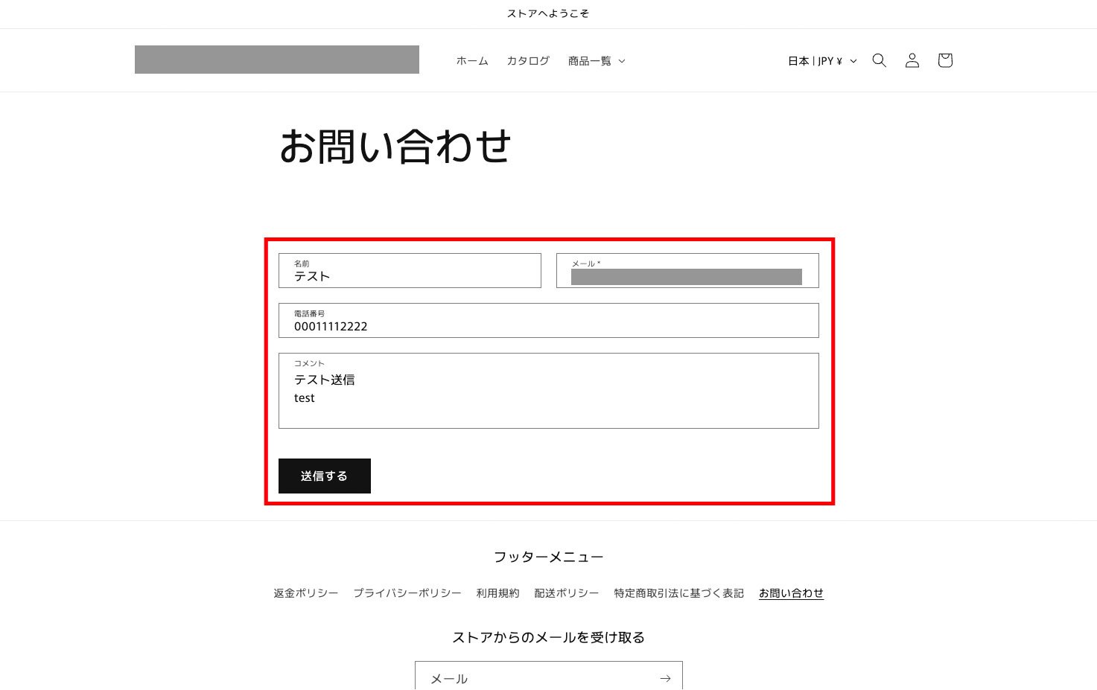
Task: Click the 送信する submit button
Action: [324, 476]
